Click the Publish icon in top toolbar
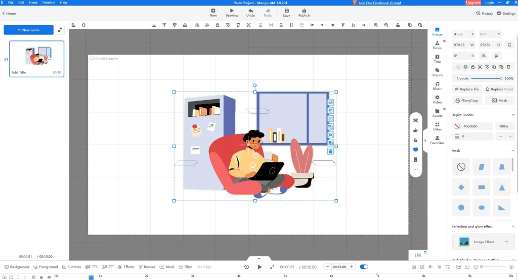The image size is (518, 280). (x=304, y=12)
